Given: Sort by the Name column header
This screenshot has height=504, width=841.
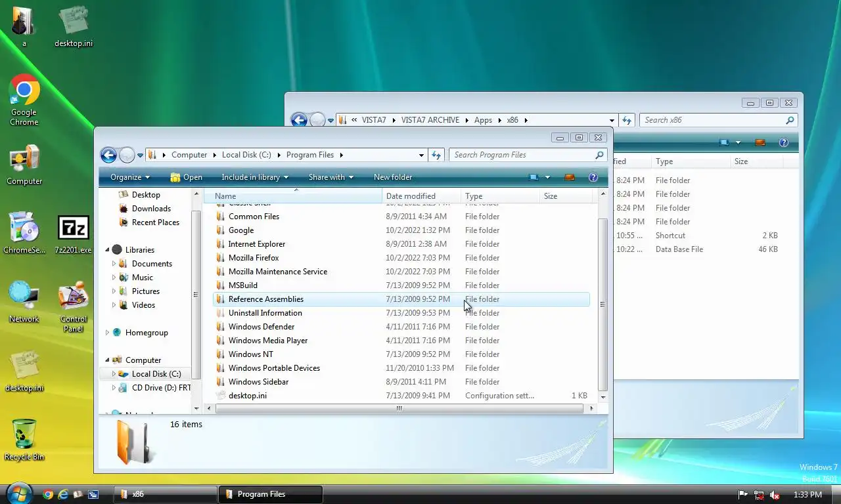Looking at the screenshot, I should [x=293, y=196].
